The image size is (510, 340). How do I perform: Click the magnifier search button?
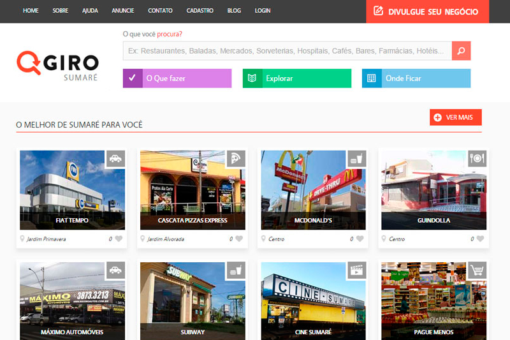pos(461,50)
